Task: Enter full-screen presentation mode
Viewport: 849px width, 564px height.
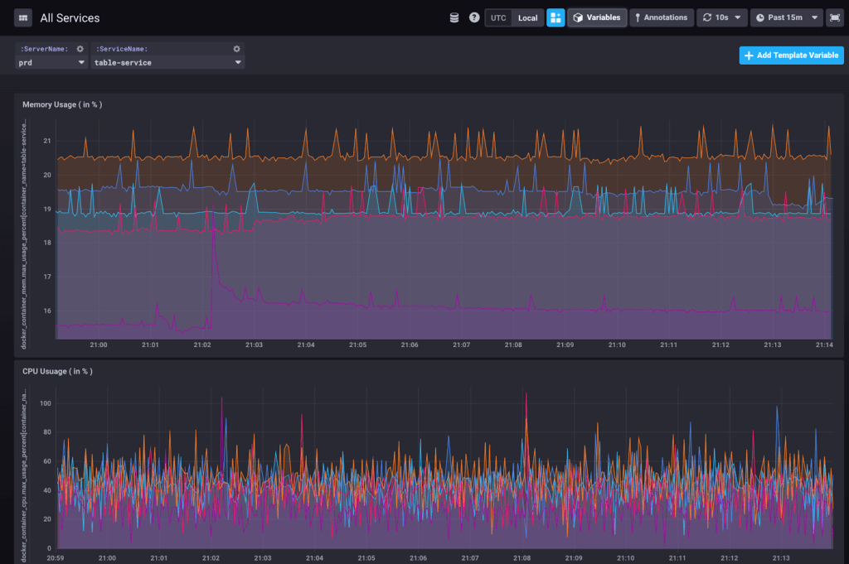Action: [834, 17]
